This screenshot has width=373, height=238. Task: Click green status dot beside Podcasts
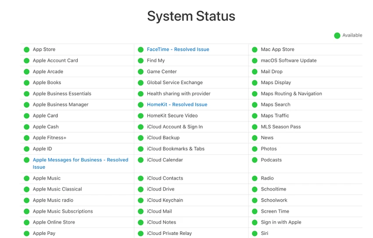click(255, 160)
